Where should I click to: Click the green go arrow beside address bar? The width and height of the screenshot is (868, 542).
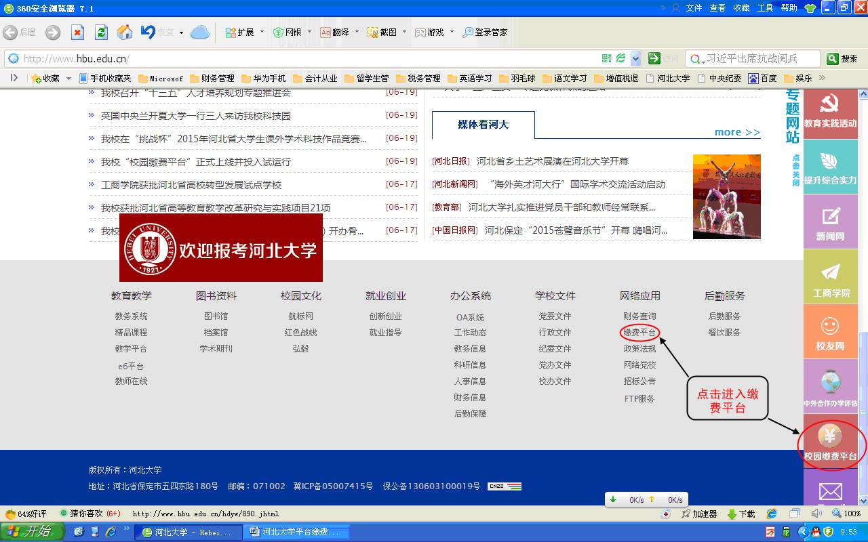pyautogui.click(x=654, y=58)
